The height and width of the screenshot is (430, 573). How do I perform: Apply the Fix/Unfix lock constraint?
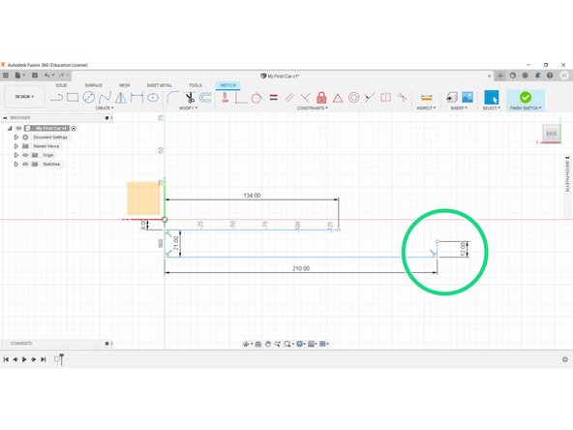click(321, 98)
